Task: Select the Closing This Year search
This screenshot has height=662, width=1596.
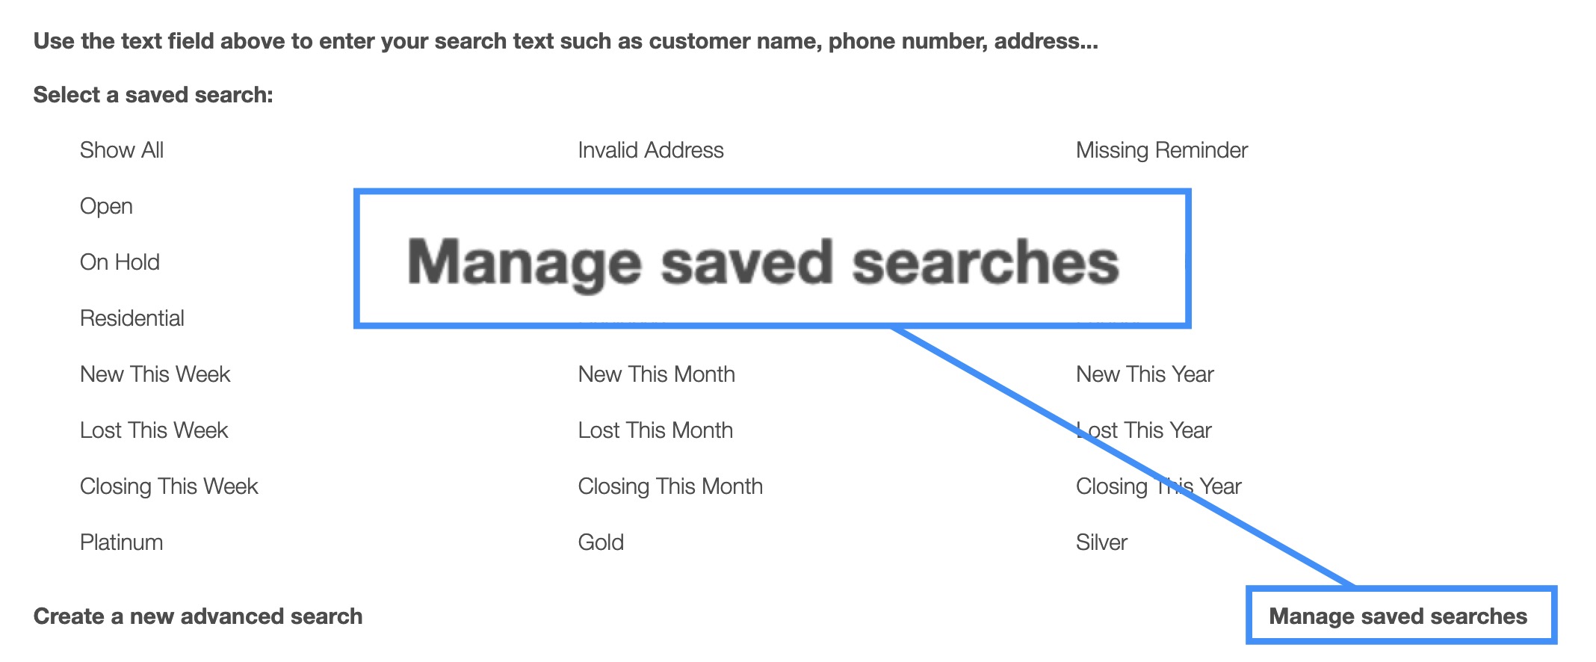Action: [1157, 486]
